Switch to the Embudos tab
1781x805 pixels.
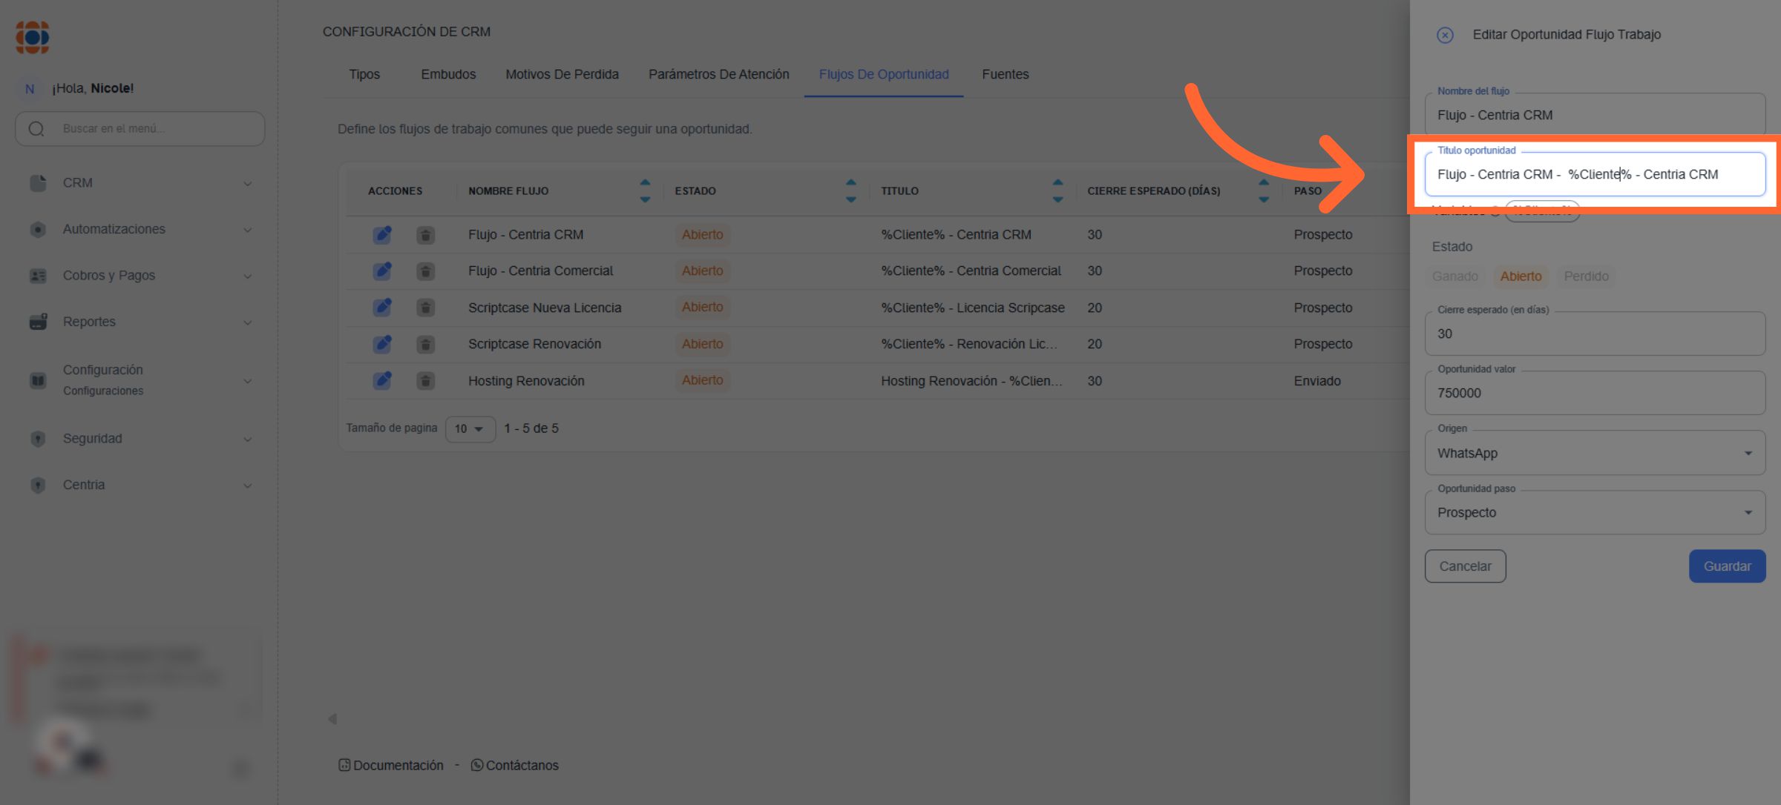click(448, 75)
